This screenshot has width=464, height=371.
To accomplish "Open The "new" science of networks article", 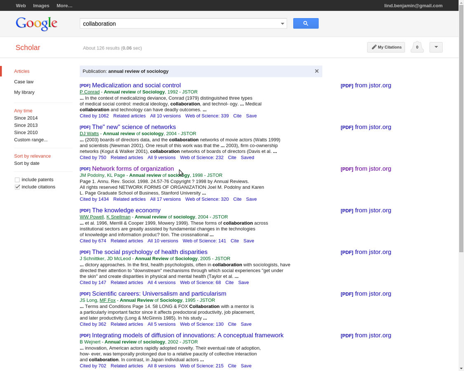I will pyautogui.click(x=134, y=127).
